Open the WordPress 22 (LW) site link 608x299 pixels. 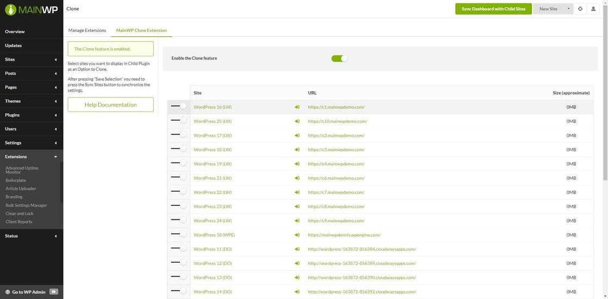(212, 192)
